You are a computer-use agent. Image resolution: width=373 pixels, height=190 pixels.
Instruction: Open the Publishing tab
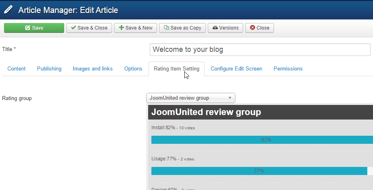(x=49, y=69)
